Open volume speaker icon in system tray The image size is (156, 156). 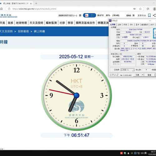[x=142, y=153]
